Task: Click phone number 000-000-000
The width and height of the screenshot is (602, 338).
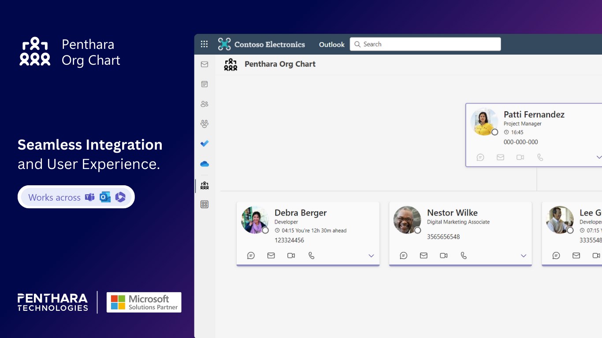Action: pos(521,142)
